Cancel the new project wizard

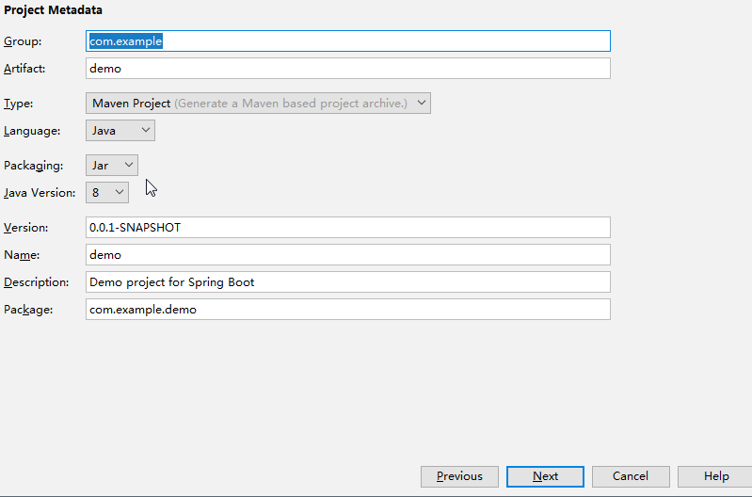click(x=631, y=476)
